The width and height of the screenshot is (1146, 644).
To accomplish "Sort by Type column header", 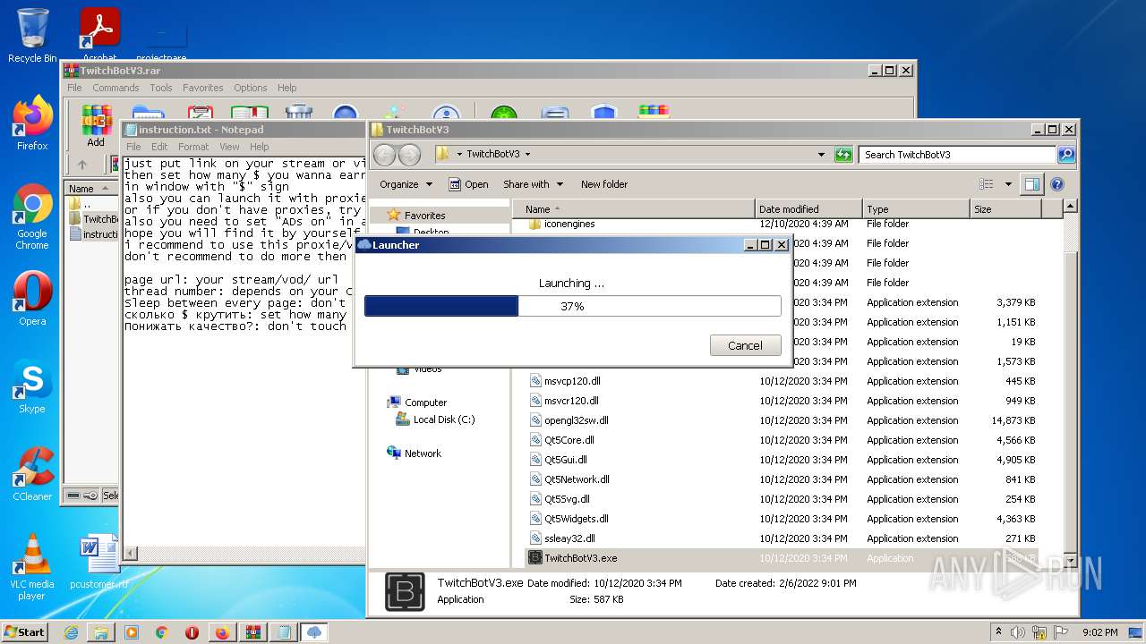I will 915,208.
